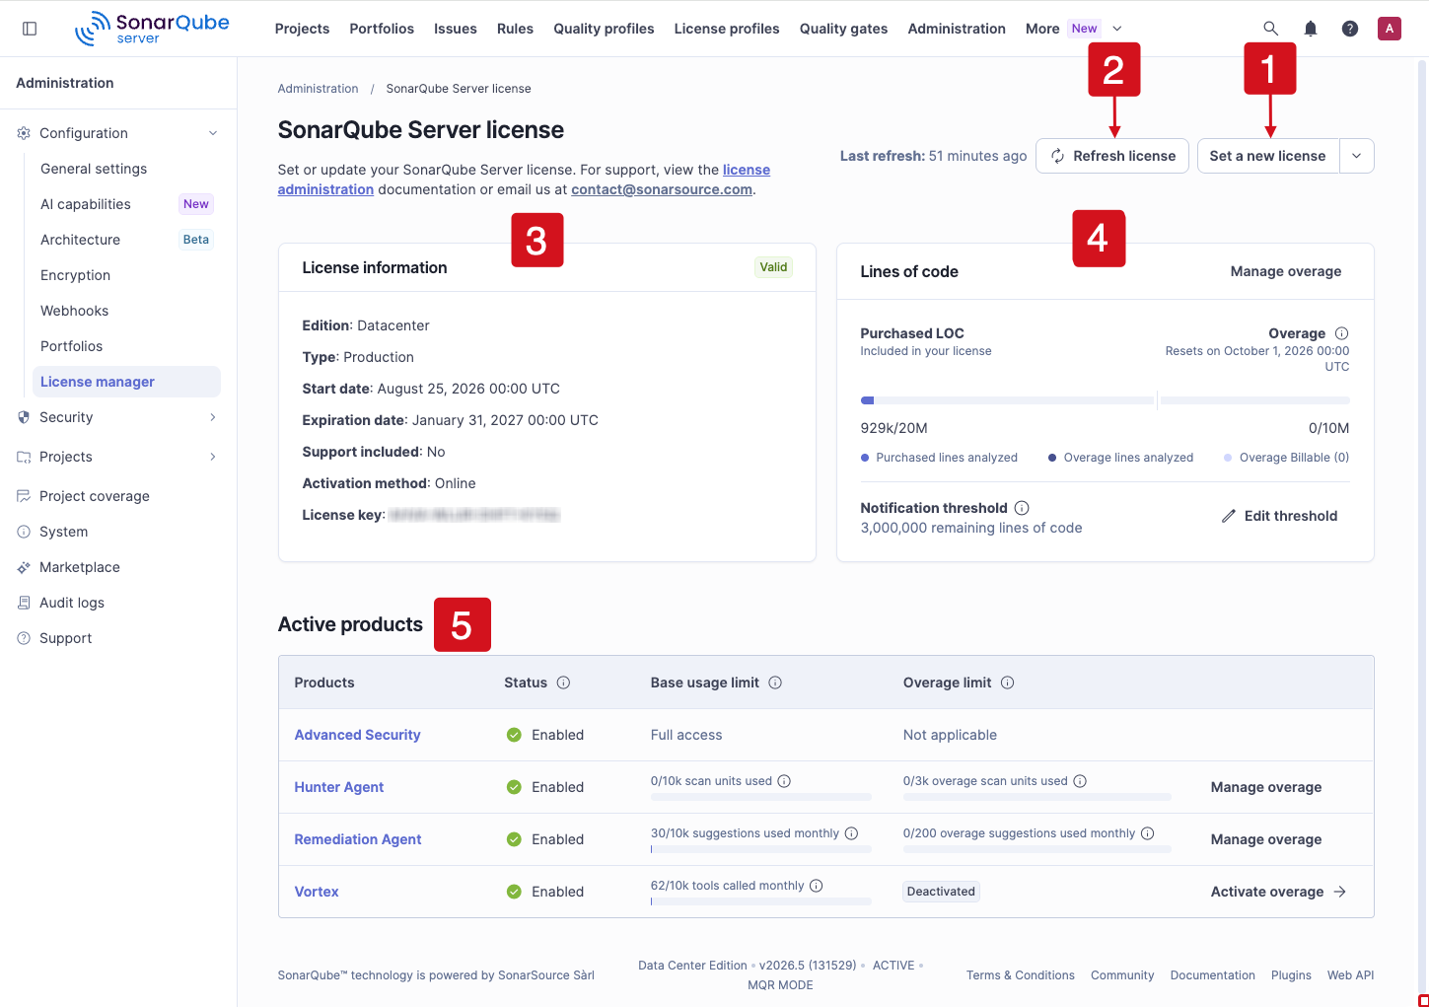Screen dimensions: 1429x1007
Task: Click Activate overage for Vortex
Action: click(1279, 892)
